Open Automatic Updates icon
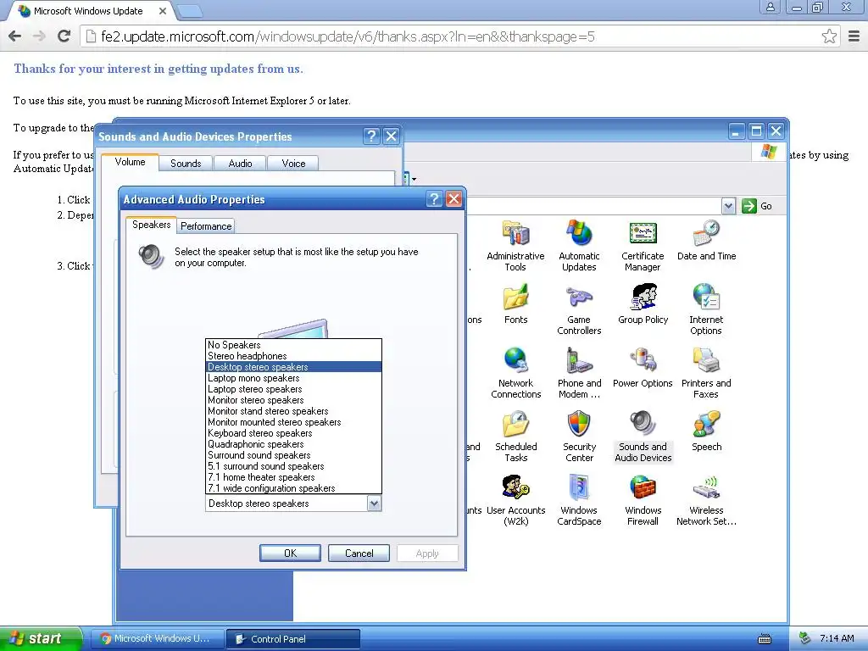Image resolution: width=868 pixels, height=651 pixels. pos(579,246)
